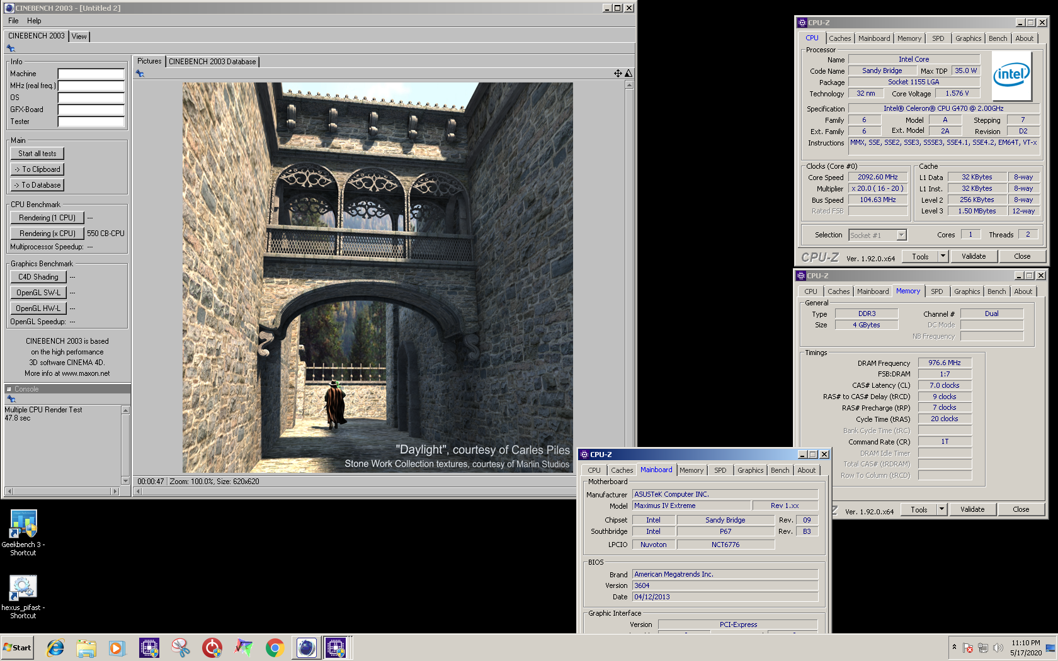
Task: Run the OpenGL HW-L benchmark
Action: tap(38, 308)
